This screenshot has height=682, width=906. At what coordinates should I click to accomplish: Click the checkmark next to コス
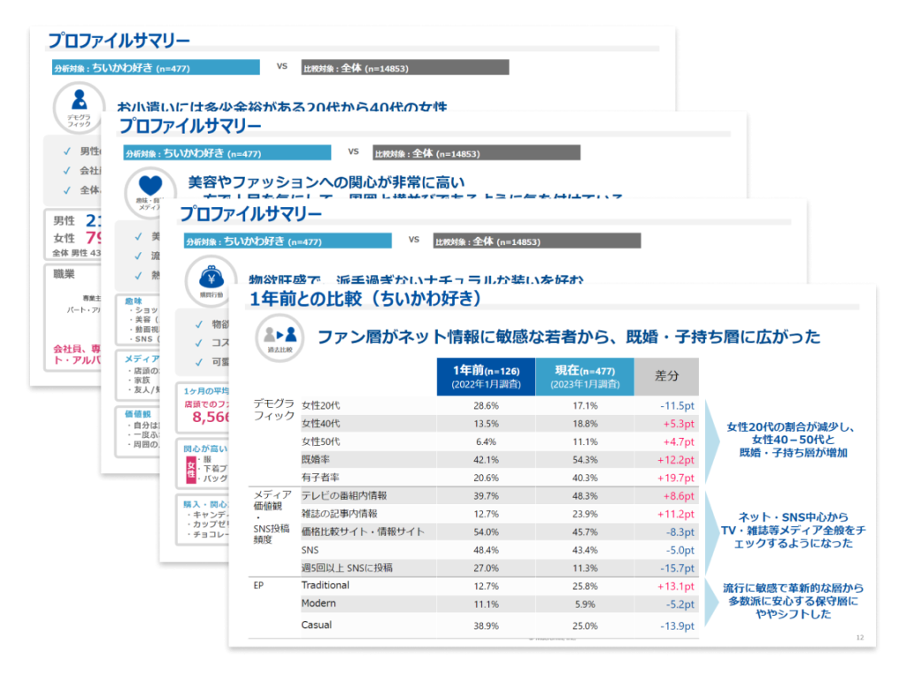[198, 344]
